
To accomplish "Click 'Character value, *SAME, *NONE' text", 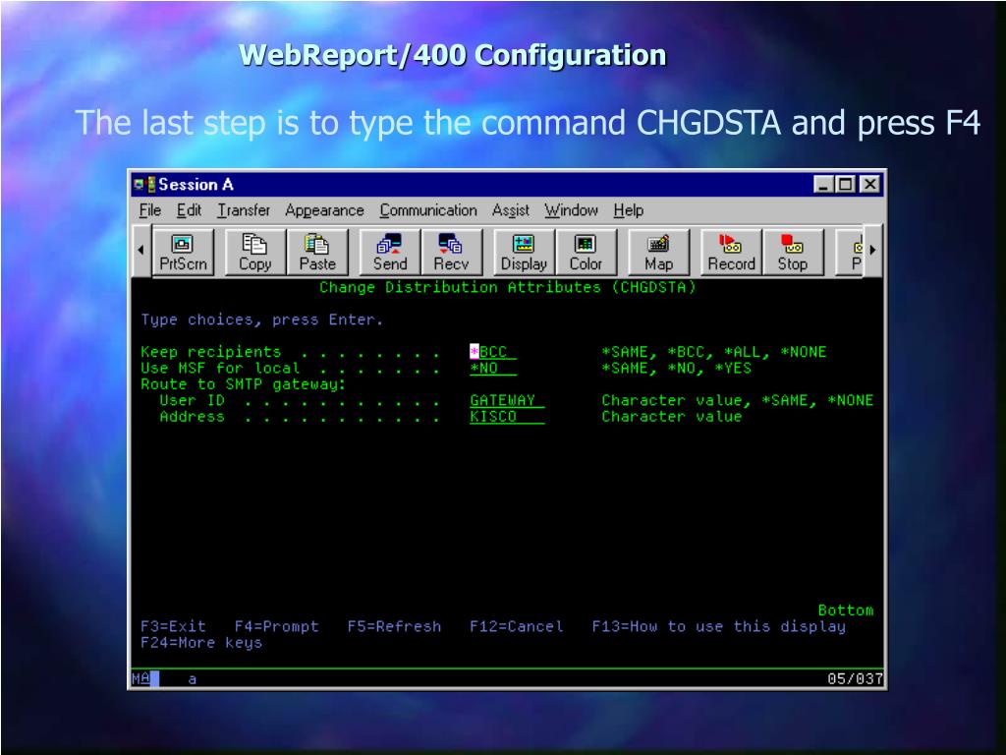I will [x=737, y=401].
